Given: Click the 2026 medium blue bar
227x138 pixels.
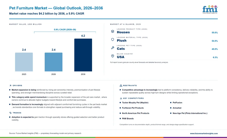Looking at the screenshot, I should (x=53, y=62).
